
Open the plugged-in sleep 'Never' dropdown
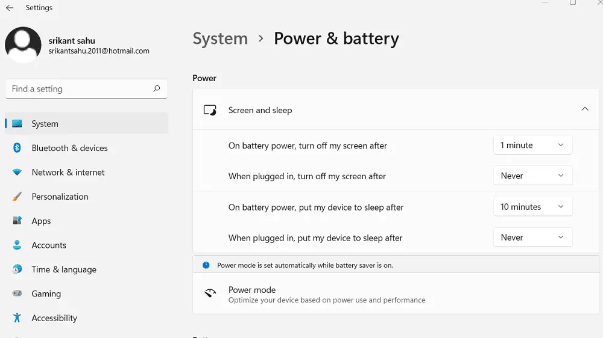click(532, 238)
